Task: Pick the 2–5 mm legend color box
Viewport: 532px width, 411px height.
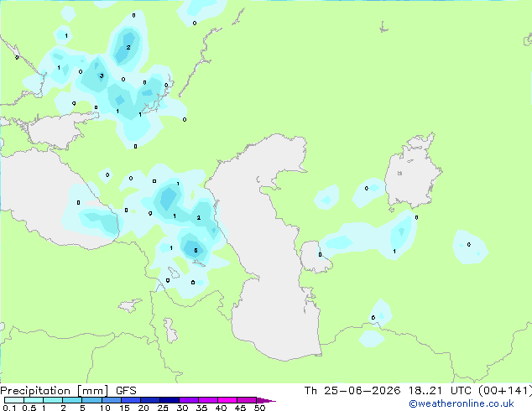Action: pyautogui.click(x=72, y=400)
